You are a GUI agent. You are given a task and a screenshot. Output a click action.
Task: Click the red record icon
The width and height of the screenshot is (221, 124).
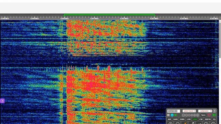coord(209,115)
